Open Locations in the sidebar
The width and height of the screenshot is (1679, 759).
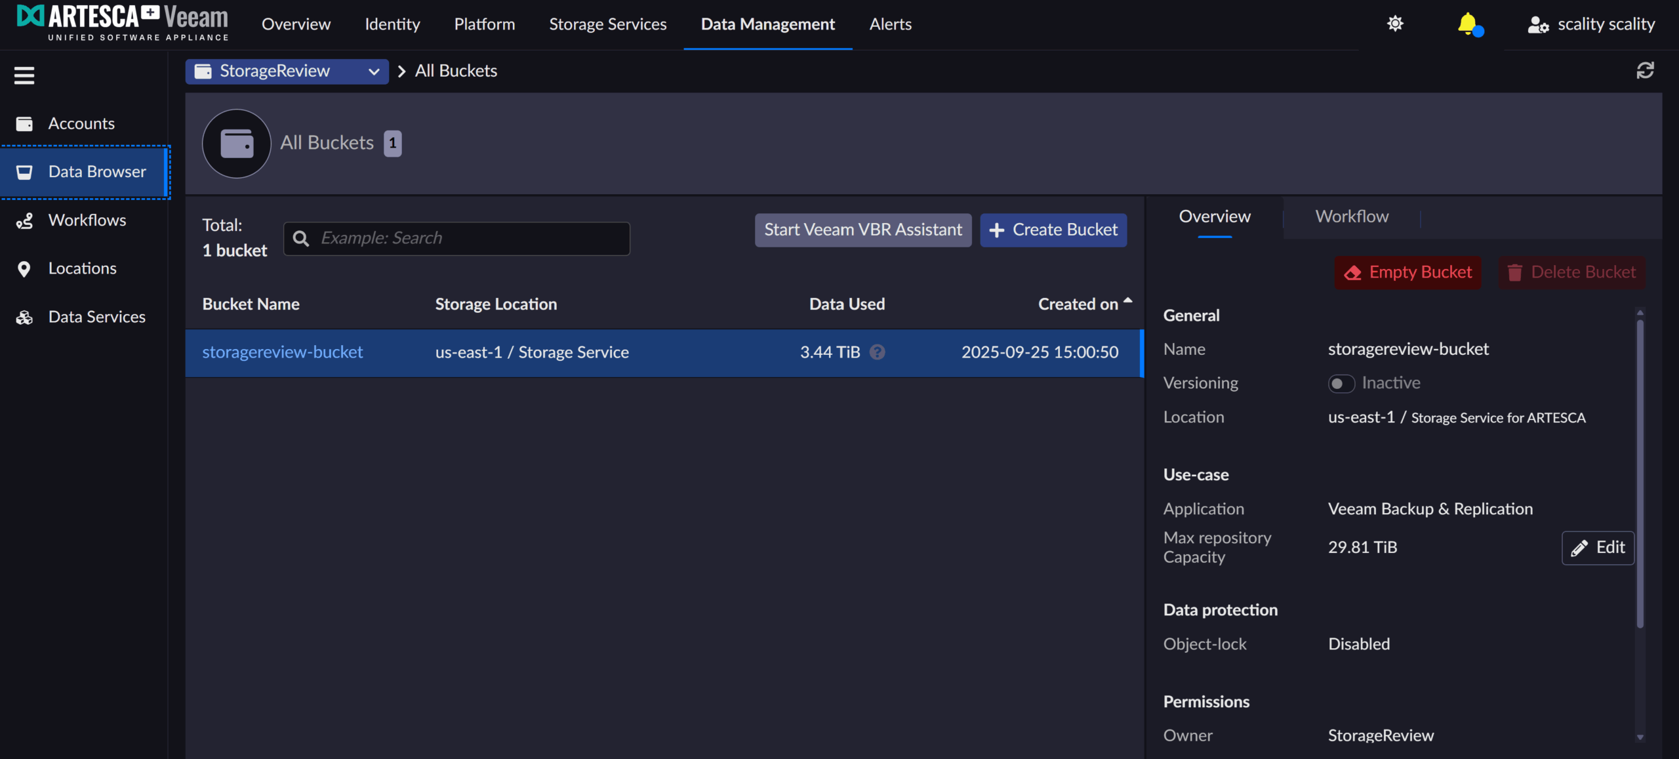pyautogui.click(x=82, y=269)
